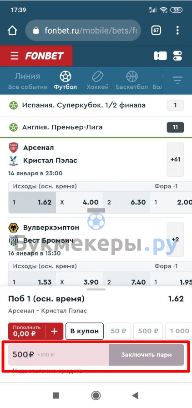Select the Футбол sport tab
192x408 pixels.
point(66,81)
